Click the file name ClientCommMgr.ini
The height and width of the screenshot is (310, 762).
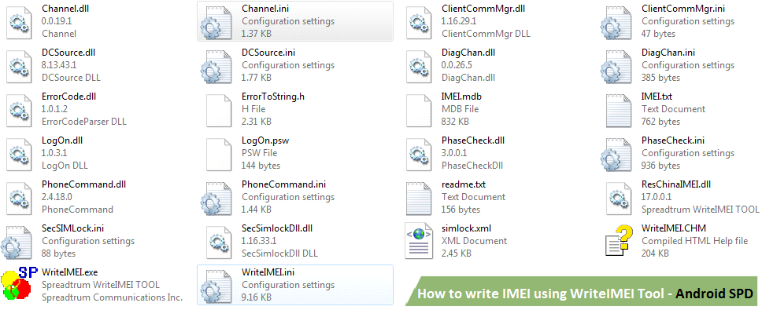683,9
